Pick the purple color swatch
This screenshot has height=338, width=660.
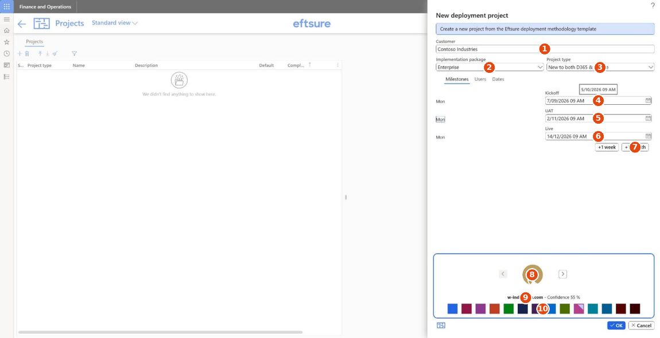480,309
